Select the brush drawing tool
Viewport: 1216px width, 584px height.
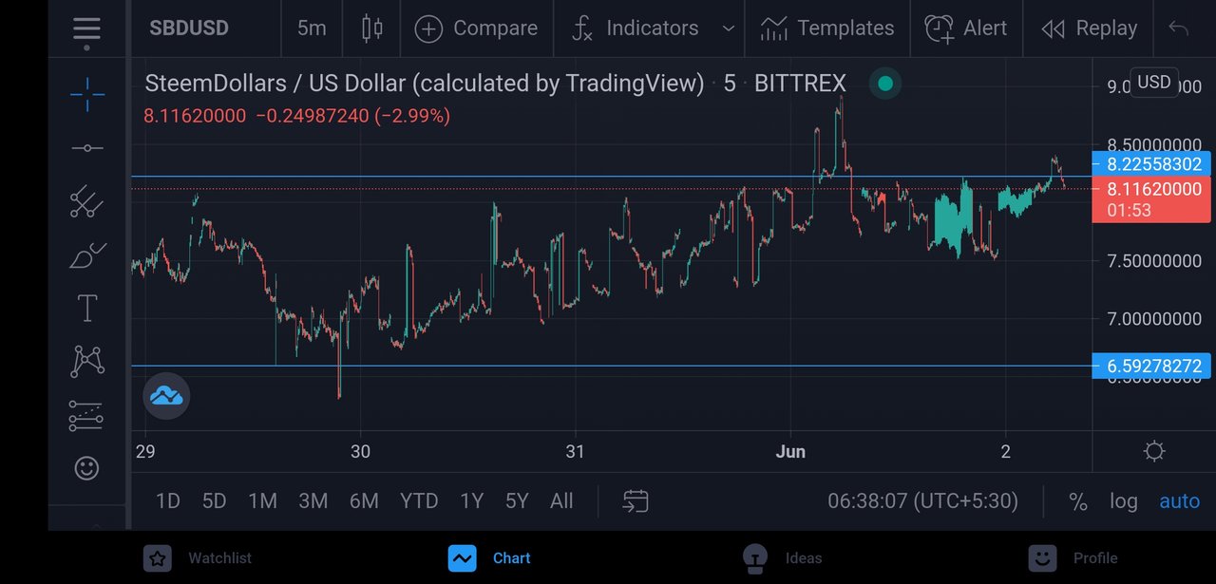point(87,255)
